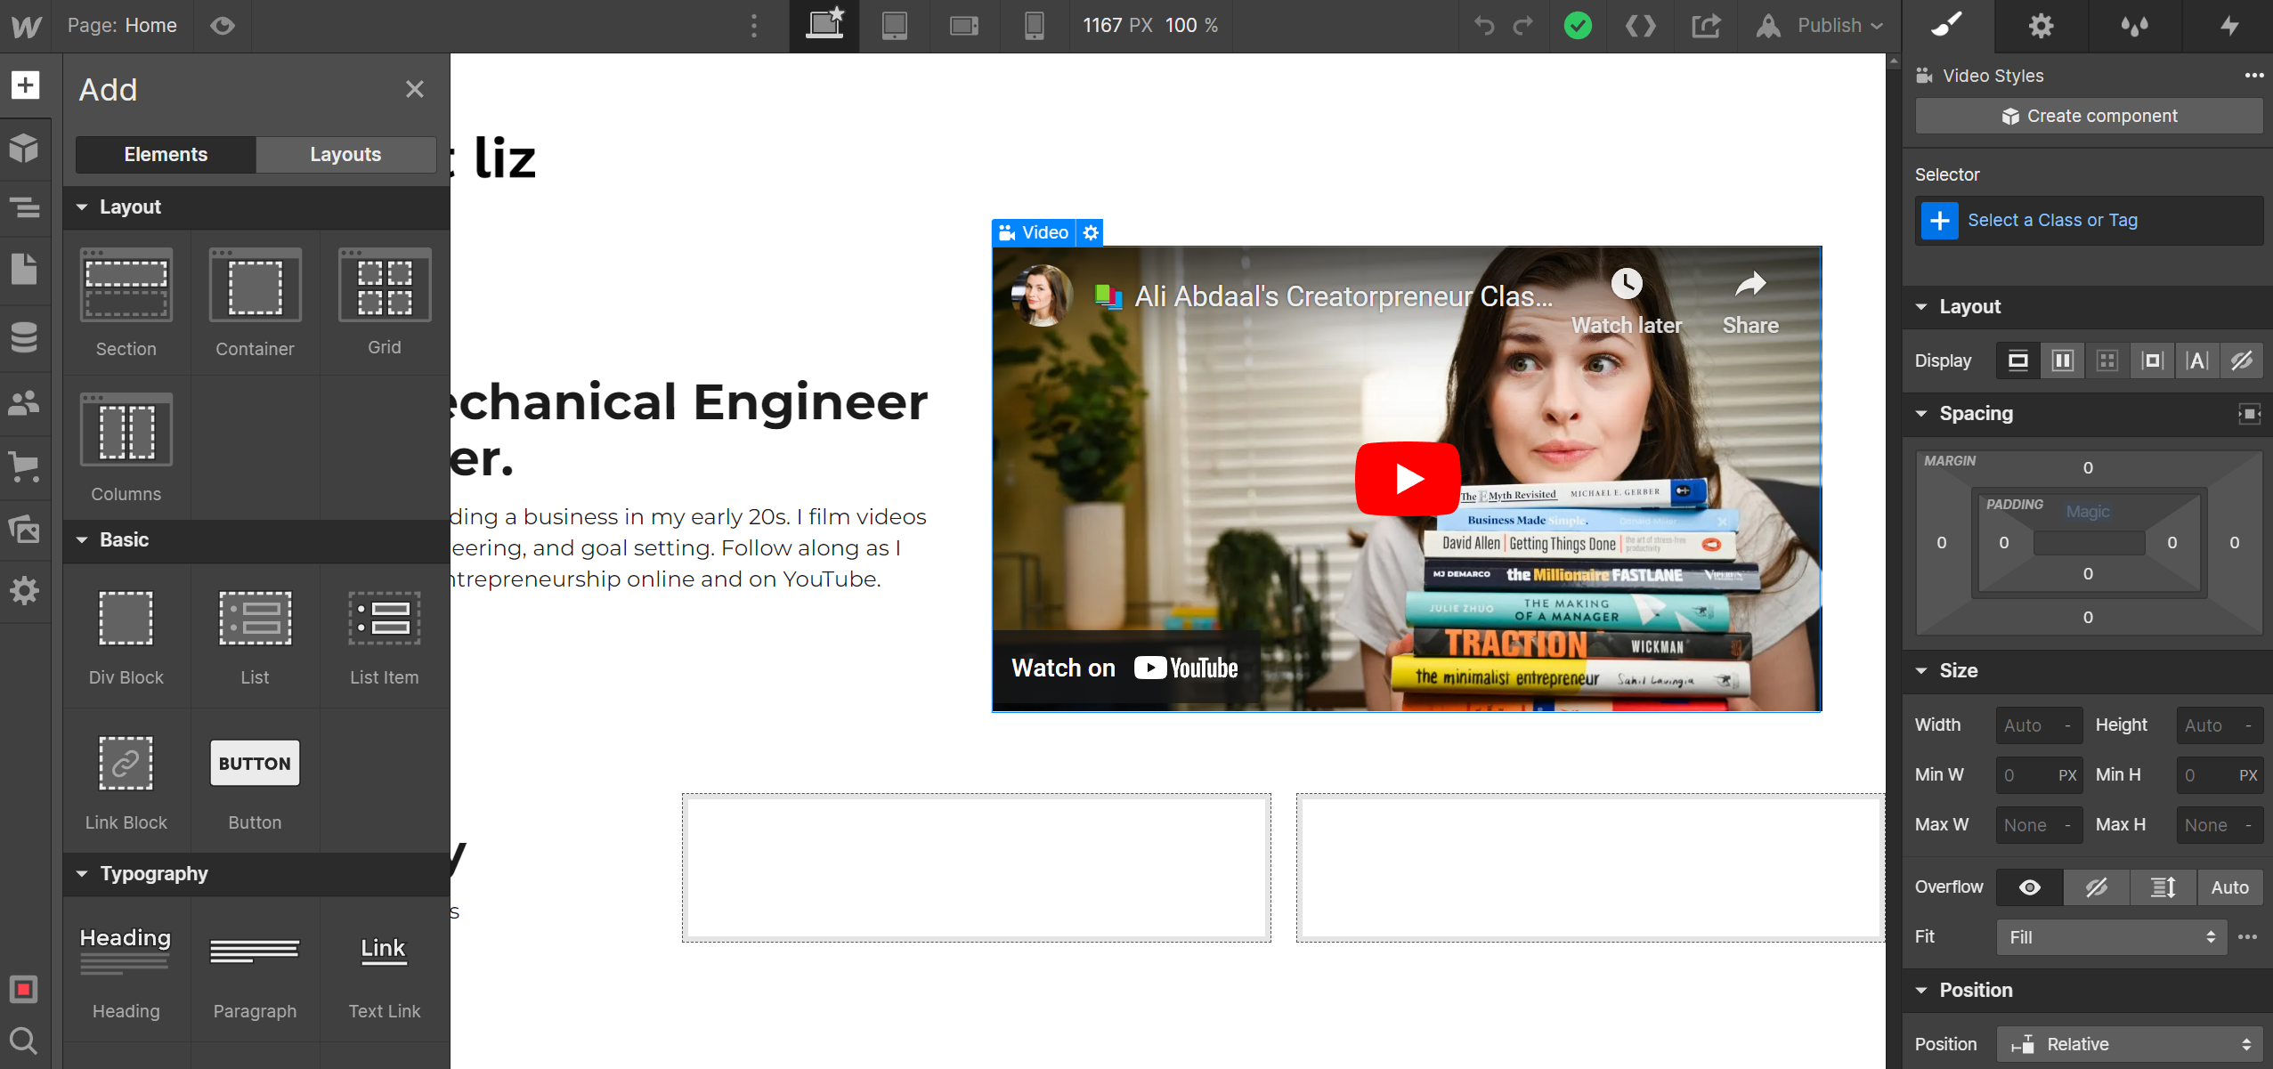Screen dimensions: 2273x1069
Task: Set display to flex
Action: tap(2063, 360)
